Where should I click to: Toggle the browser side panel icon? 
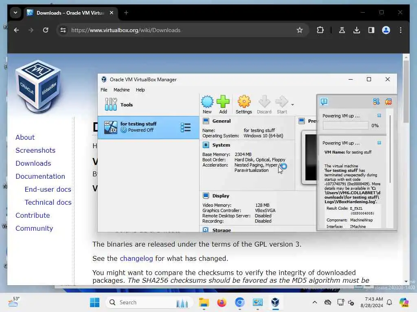(x=371, y=30)
